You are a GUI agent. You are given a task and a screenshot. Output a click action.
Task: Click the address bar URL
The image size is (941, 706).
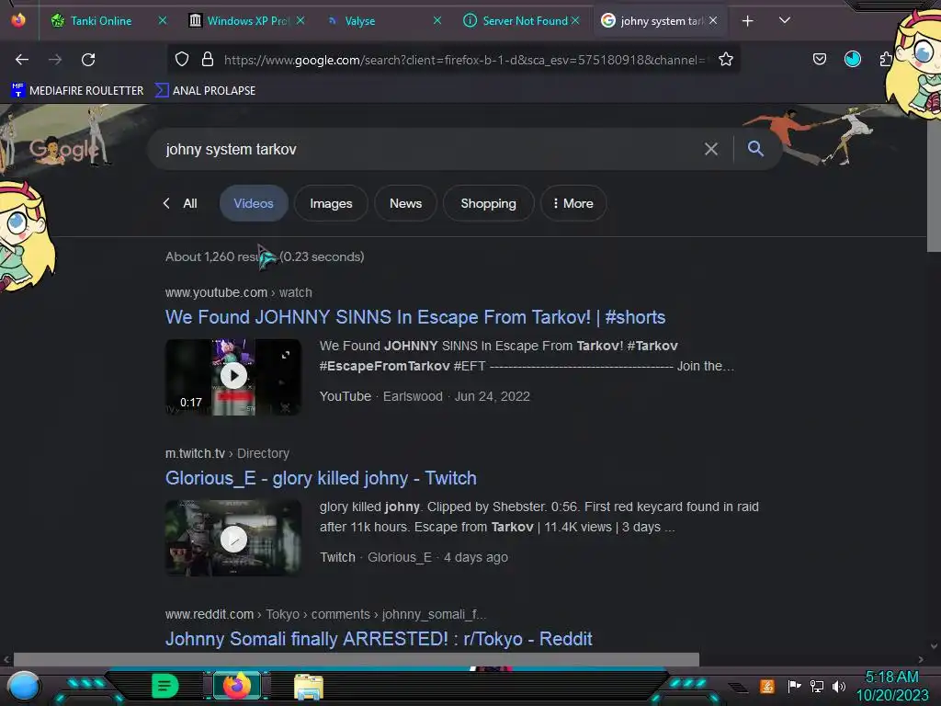click(464, 60)
